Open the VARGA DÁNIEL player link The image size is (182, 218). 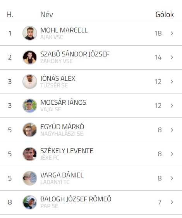pyautogui.click(x=62, y=175)
